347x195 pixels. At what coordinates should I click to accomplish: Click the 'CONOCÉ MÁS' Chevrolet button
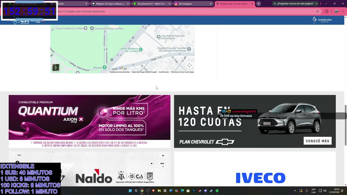317,141
